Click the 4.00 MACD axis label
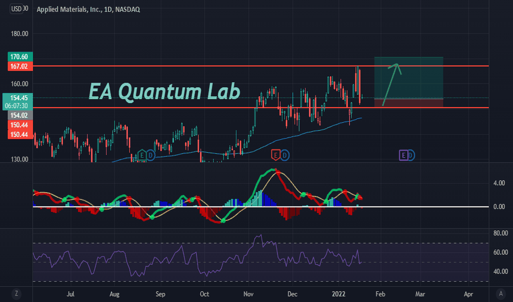The image size is (513, 302). [x=499, y=183]
